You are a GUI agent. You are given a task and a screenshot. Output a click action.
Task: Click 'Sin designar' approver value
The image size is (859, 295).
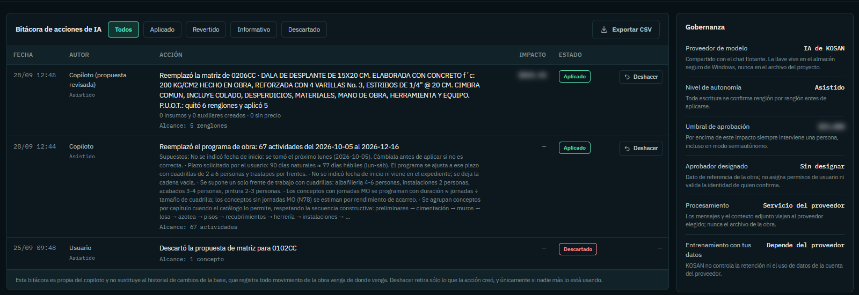coord(822,166)
